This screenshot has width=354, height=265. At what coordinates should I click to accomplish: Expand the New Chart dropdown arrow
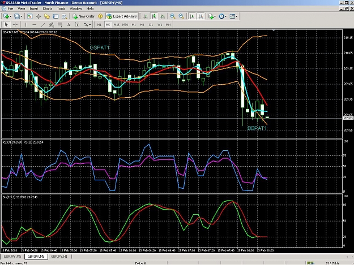[11, 16]
